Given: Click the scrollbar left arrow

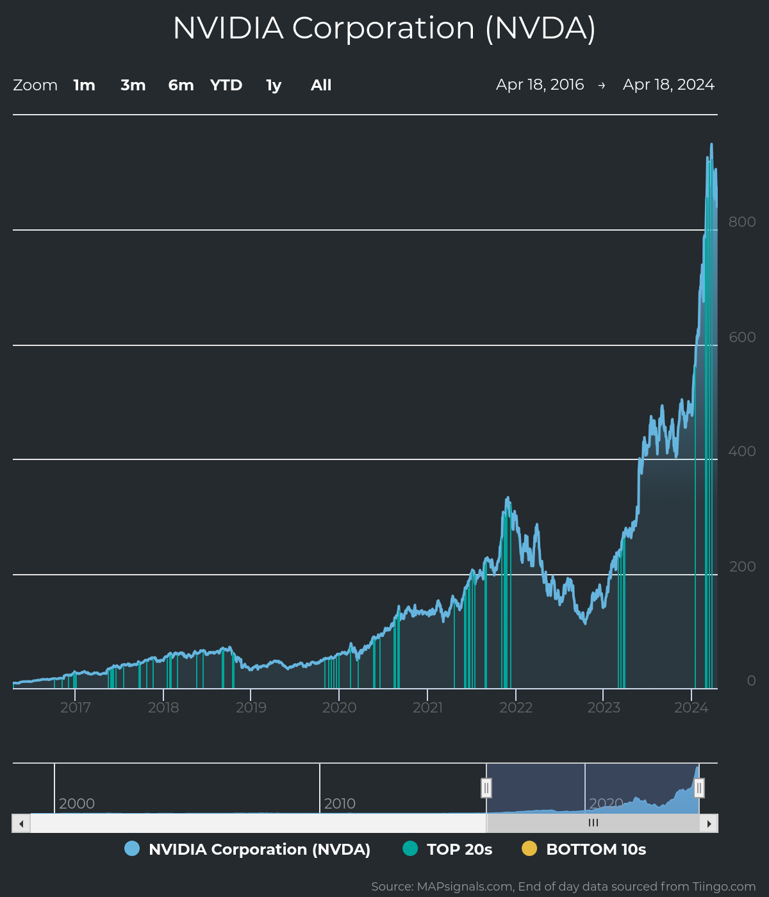Looking at the screenshot, I should click(x=21, y=823).
